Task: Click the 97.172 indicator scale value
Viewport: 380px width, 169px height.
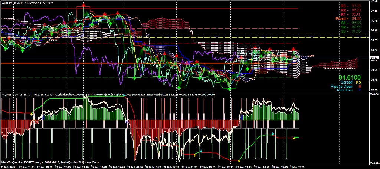Action: tap(375, 94)
